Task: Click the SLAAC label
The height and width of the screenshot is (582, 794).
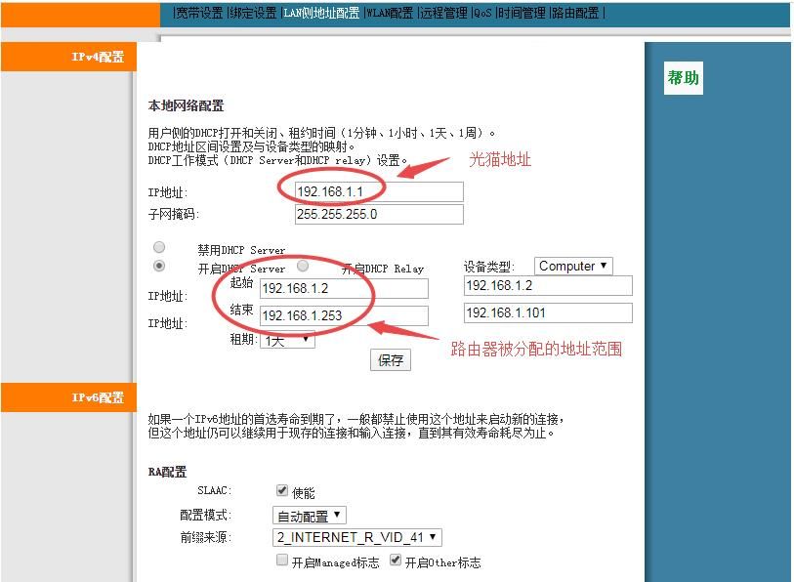Action: tap(214, 491)
